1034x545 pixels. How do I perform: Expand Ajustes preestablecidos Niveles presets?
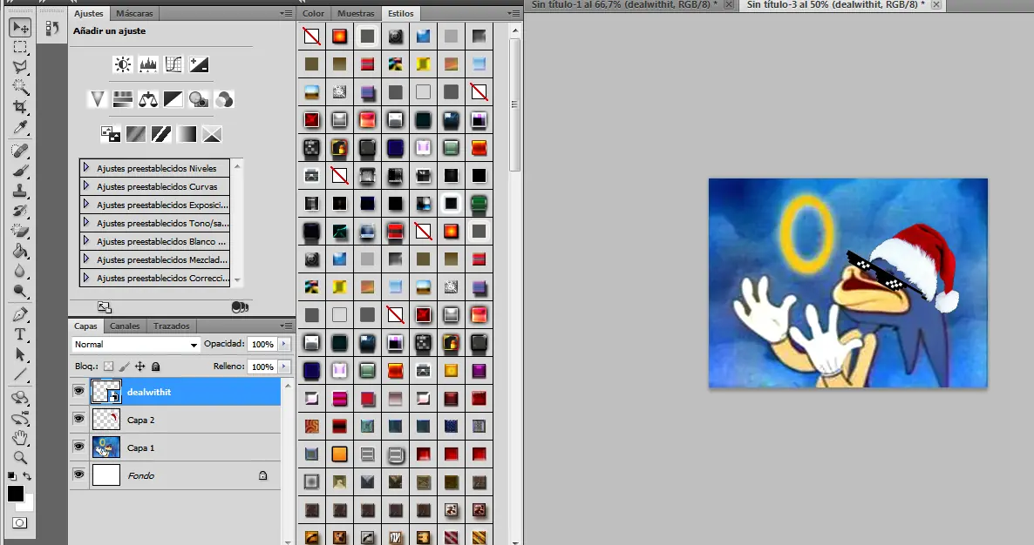[x=86, y=167]
